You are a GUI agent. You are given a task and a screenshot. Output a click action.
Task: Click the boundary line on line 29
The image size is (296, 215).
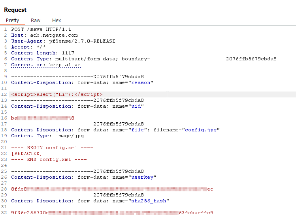point(77,195)
